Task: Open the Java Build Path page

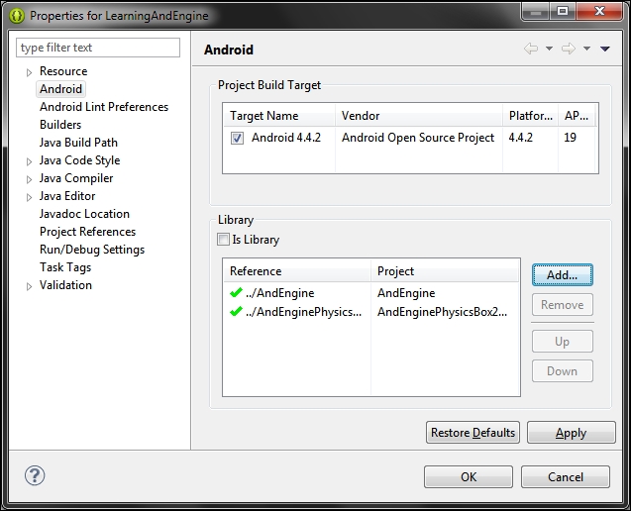Action: pos(78,142)
